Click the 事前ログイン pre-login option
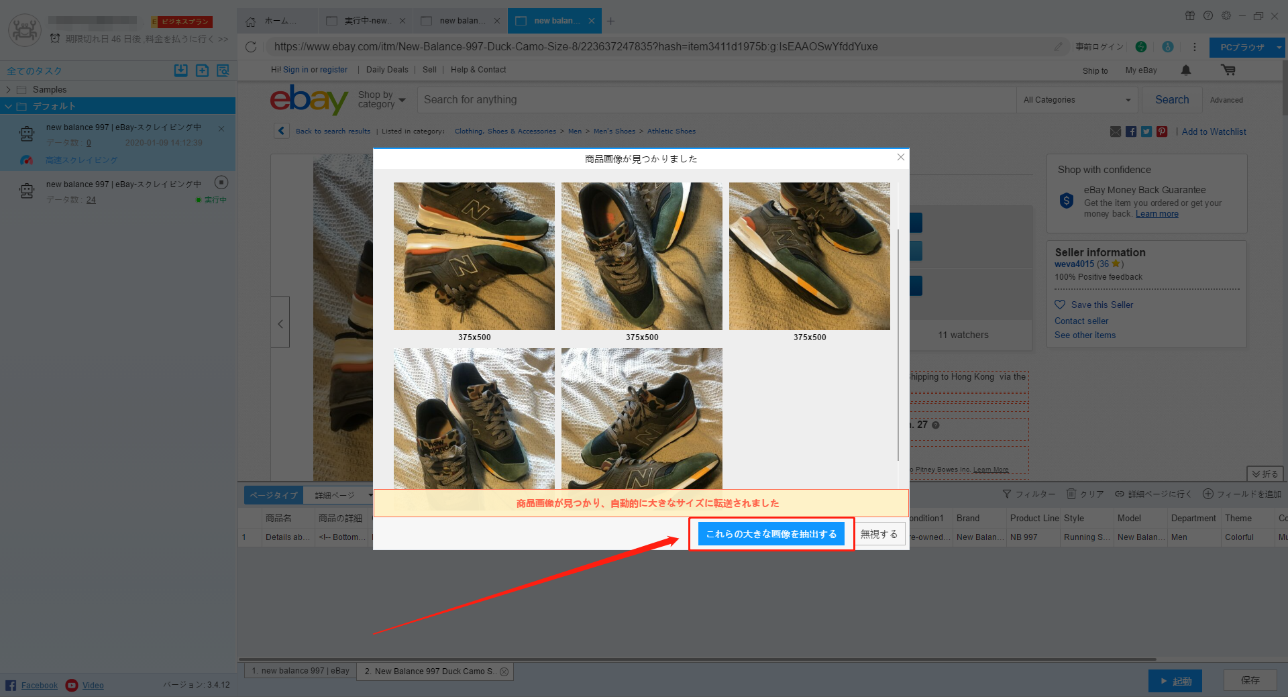 click(1099, 47)
